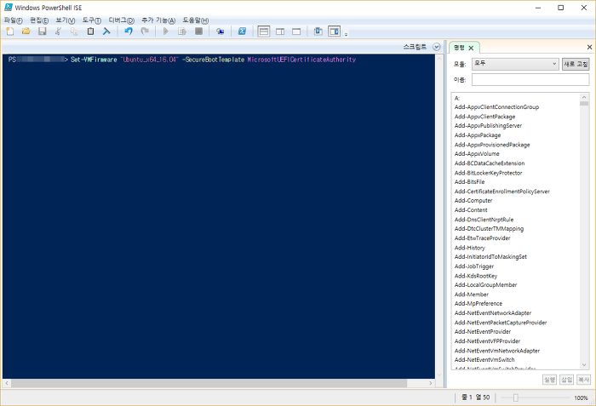Click the zoom slider handle in status bar

tap(515, 397)
